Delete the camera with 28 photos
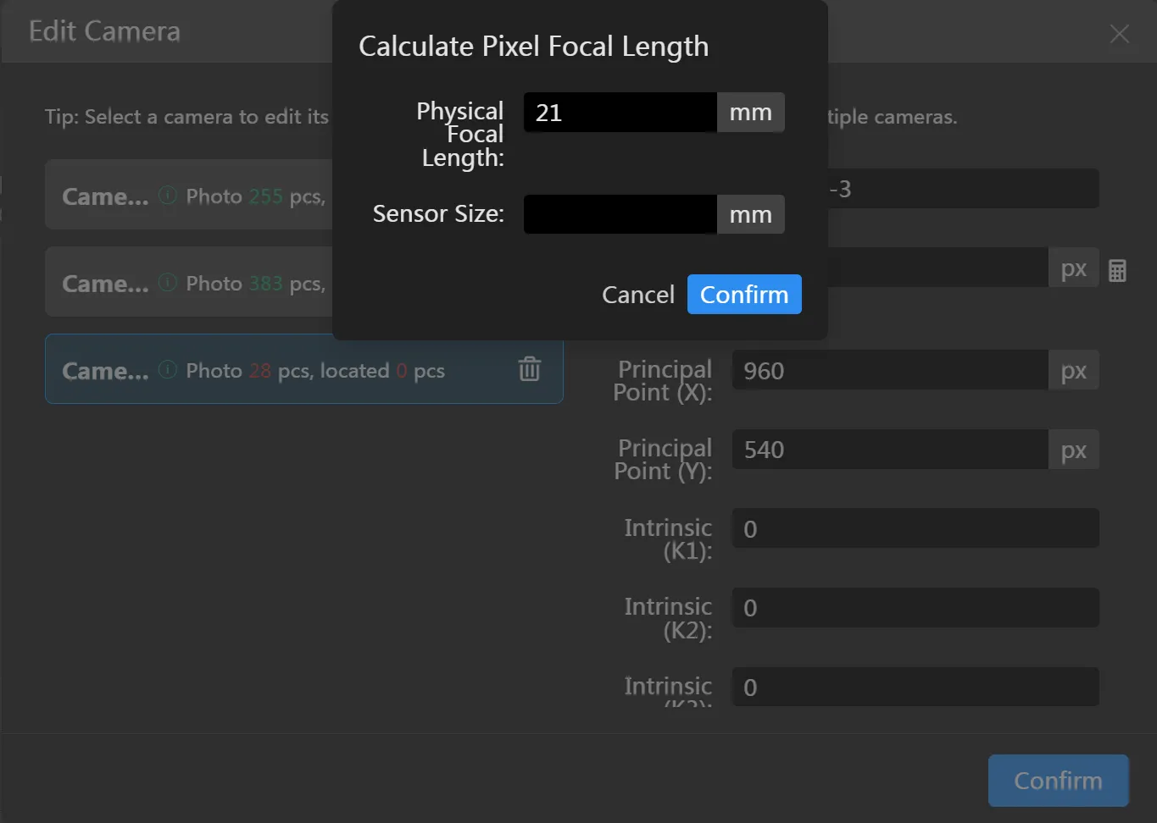Viewport: 1157px width, 823px height. pos(530,369)
